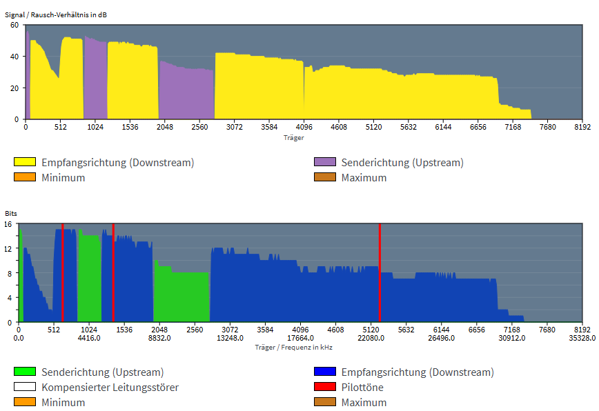Click the purple Senderichtung (Upstream) swatch
This screenshot has height=411, width=599.
(324, 163)
